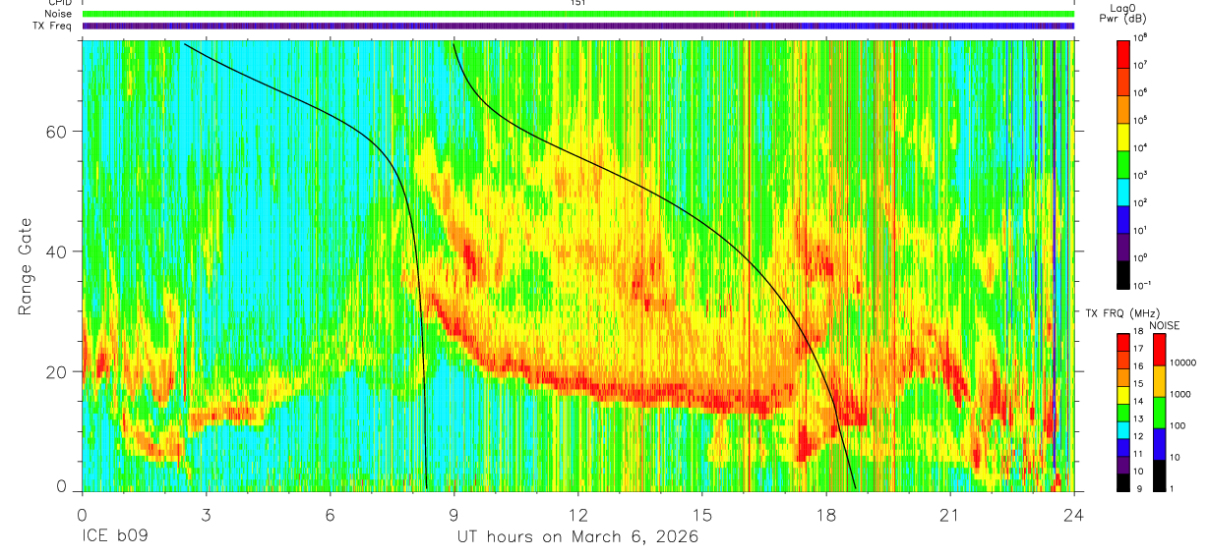This screenshot has width=1208, height=557.
Task: Click the '1000' tick on the NOISE scale
Action: click(x=1181, y=394)
